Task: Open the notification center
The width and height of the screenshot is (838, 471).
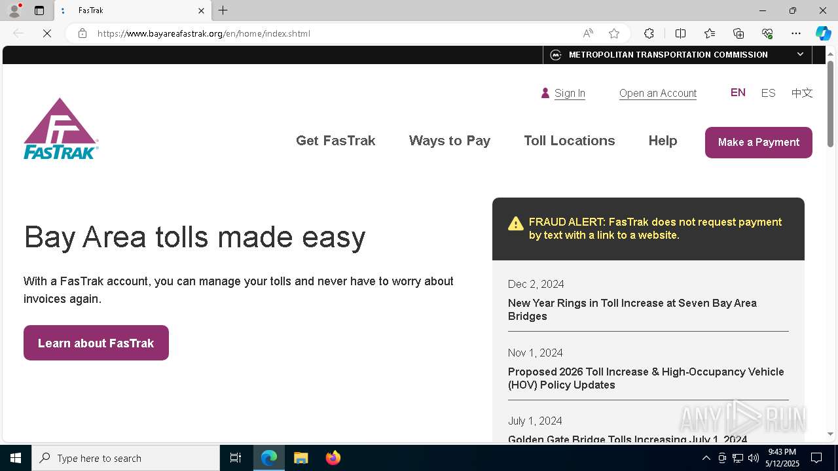Action: (816, 458)
